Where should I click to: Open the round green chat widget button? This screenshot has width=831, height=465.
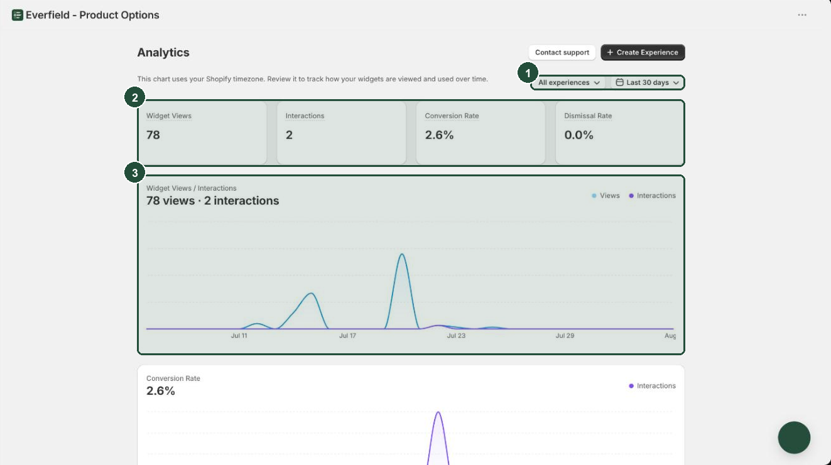click(794, 437)
